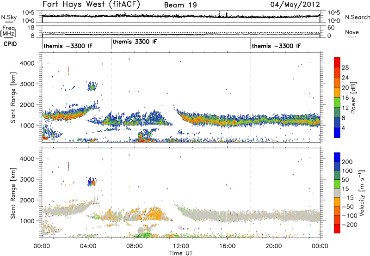Image resolution: width=370 pixels, height=256 pixels.
Task: Click the '12:00' time tick label
Action: click(181, 246)
